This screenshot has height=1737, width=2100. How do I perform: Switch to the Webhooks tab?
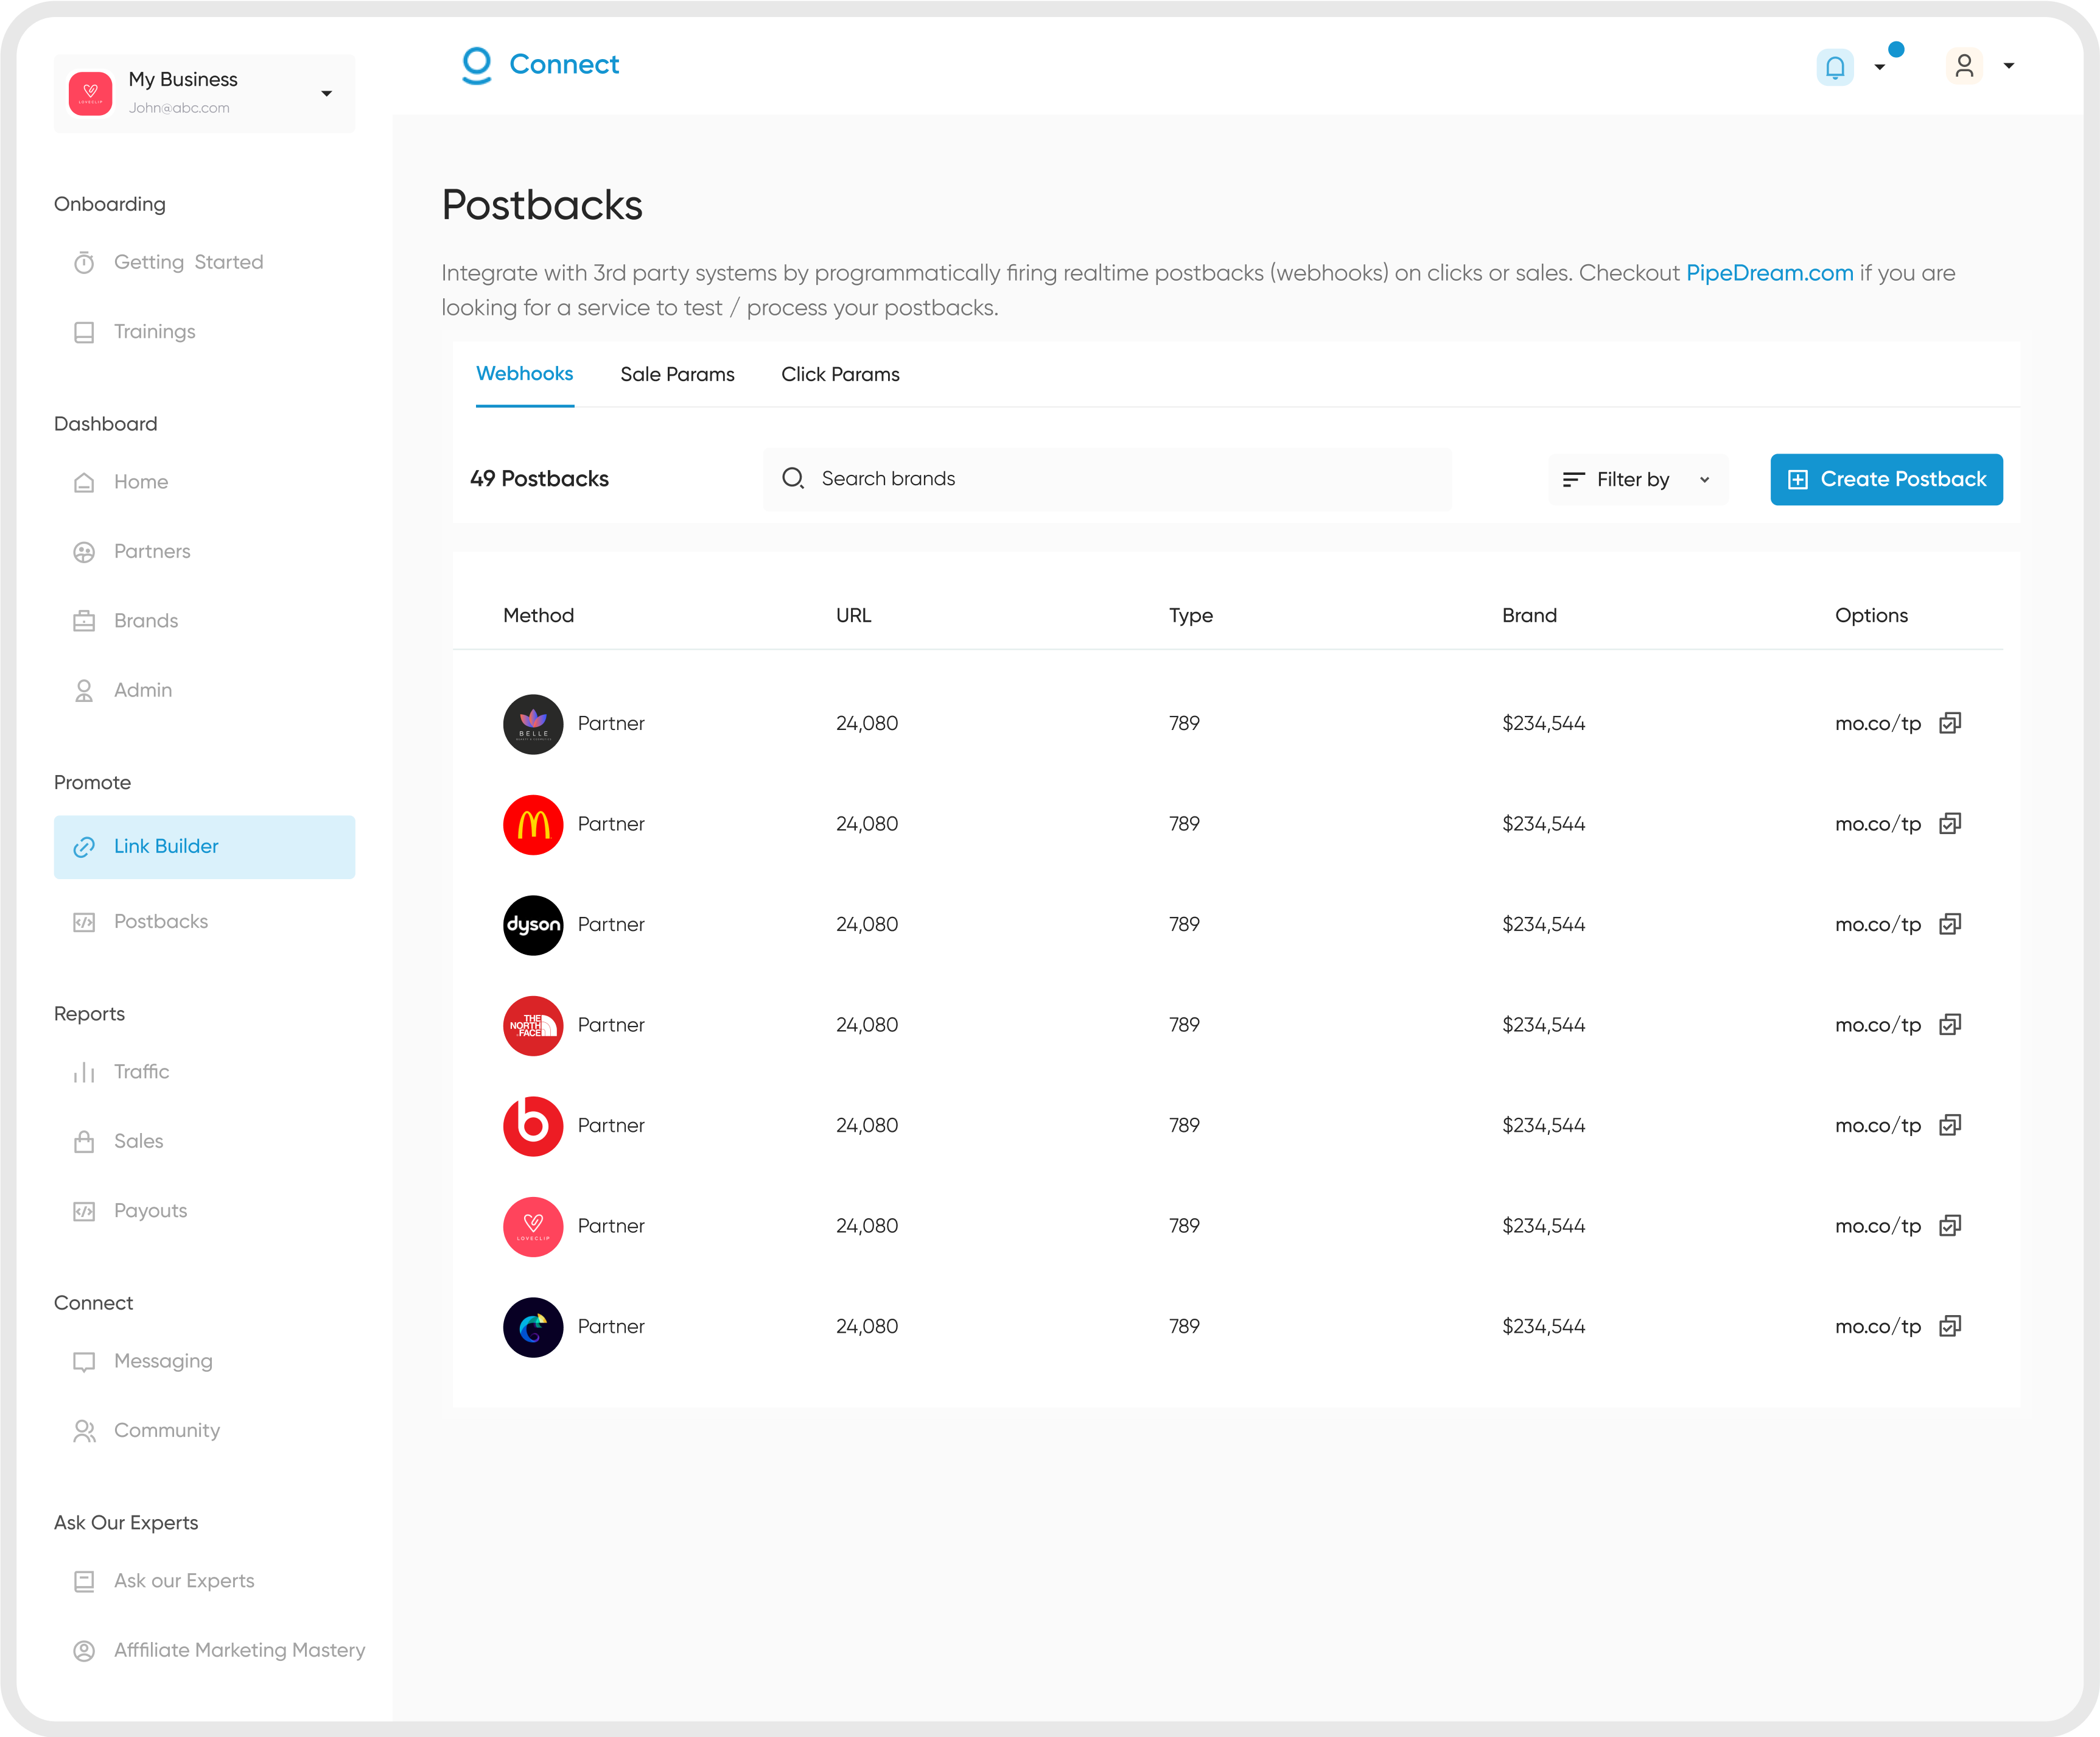coord(525,374)
